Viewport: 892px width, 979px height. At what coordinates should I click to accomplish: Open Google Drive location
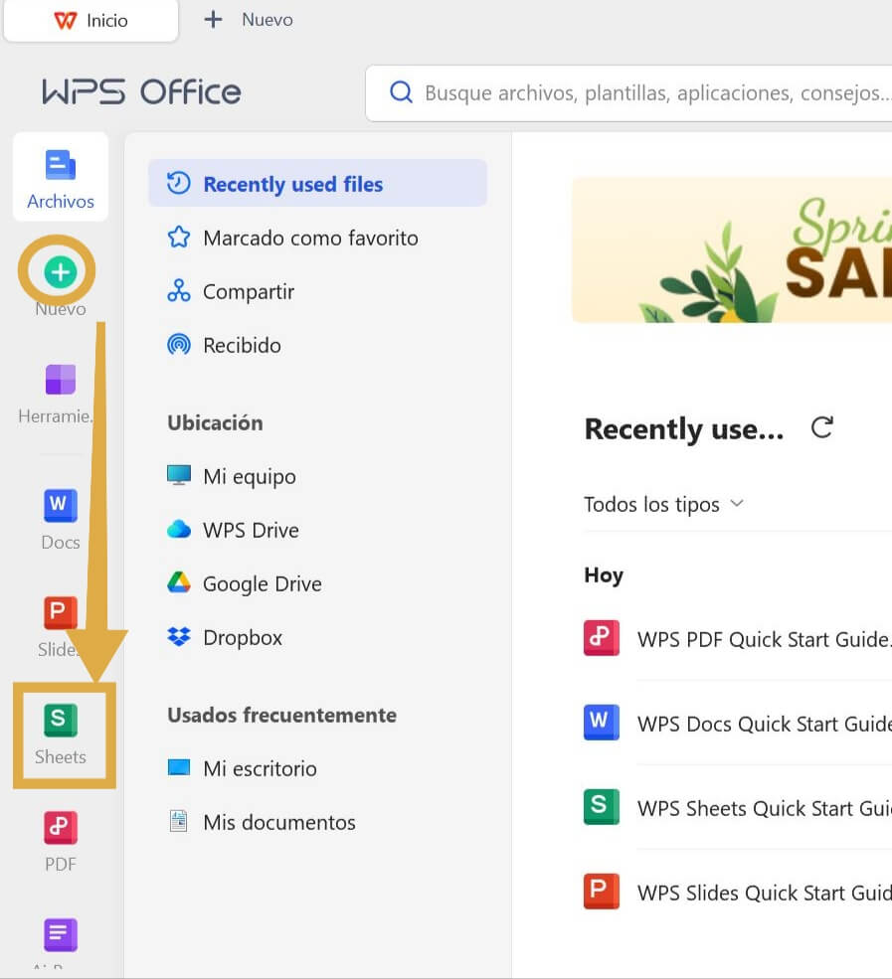pyautogui.click(x=317, y=583)
